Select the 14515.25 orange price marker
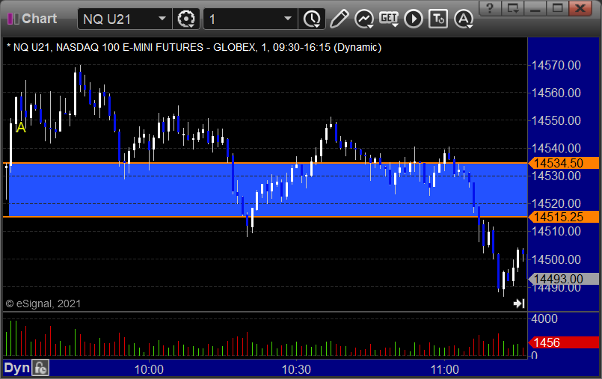 [563, 217]
